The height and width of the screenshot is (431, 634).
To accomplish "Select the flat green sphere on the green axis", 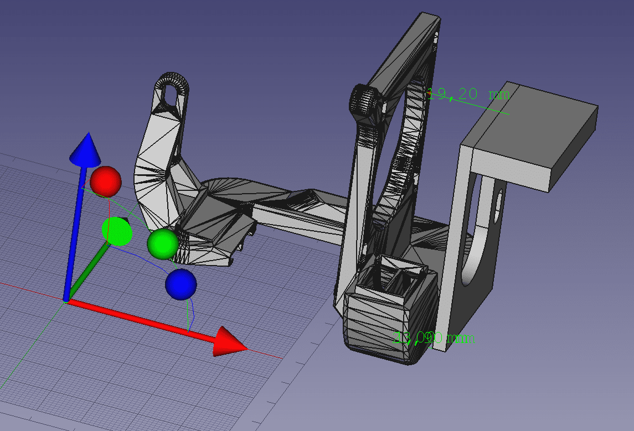I will pos(117,231).
